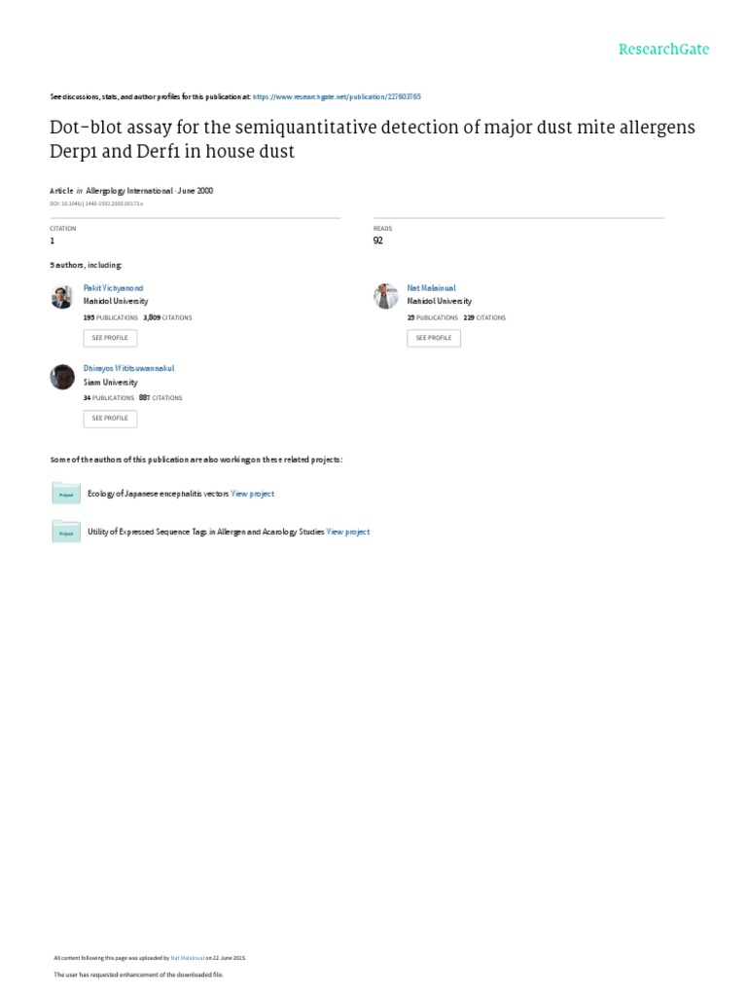
Task: Click SEE PROFILE under Nat Malainual
Action: (434, 338)
